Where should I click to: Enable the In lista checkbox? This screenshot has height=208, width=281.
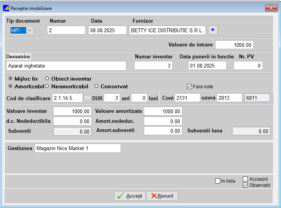point(217,181)
